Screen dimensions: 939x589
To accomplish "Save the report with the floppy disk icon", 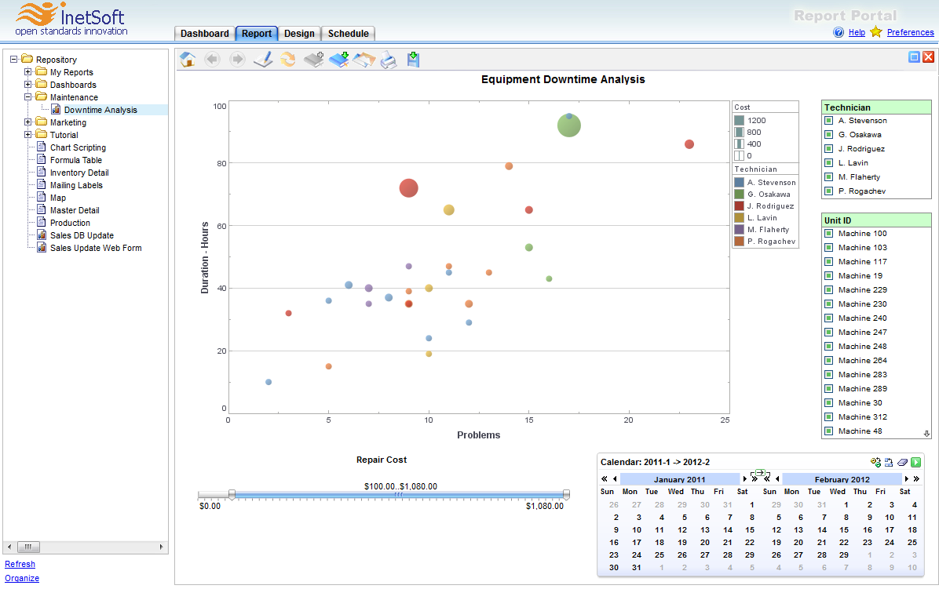I will [x=414, y=60].
